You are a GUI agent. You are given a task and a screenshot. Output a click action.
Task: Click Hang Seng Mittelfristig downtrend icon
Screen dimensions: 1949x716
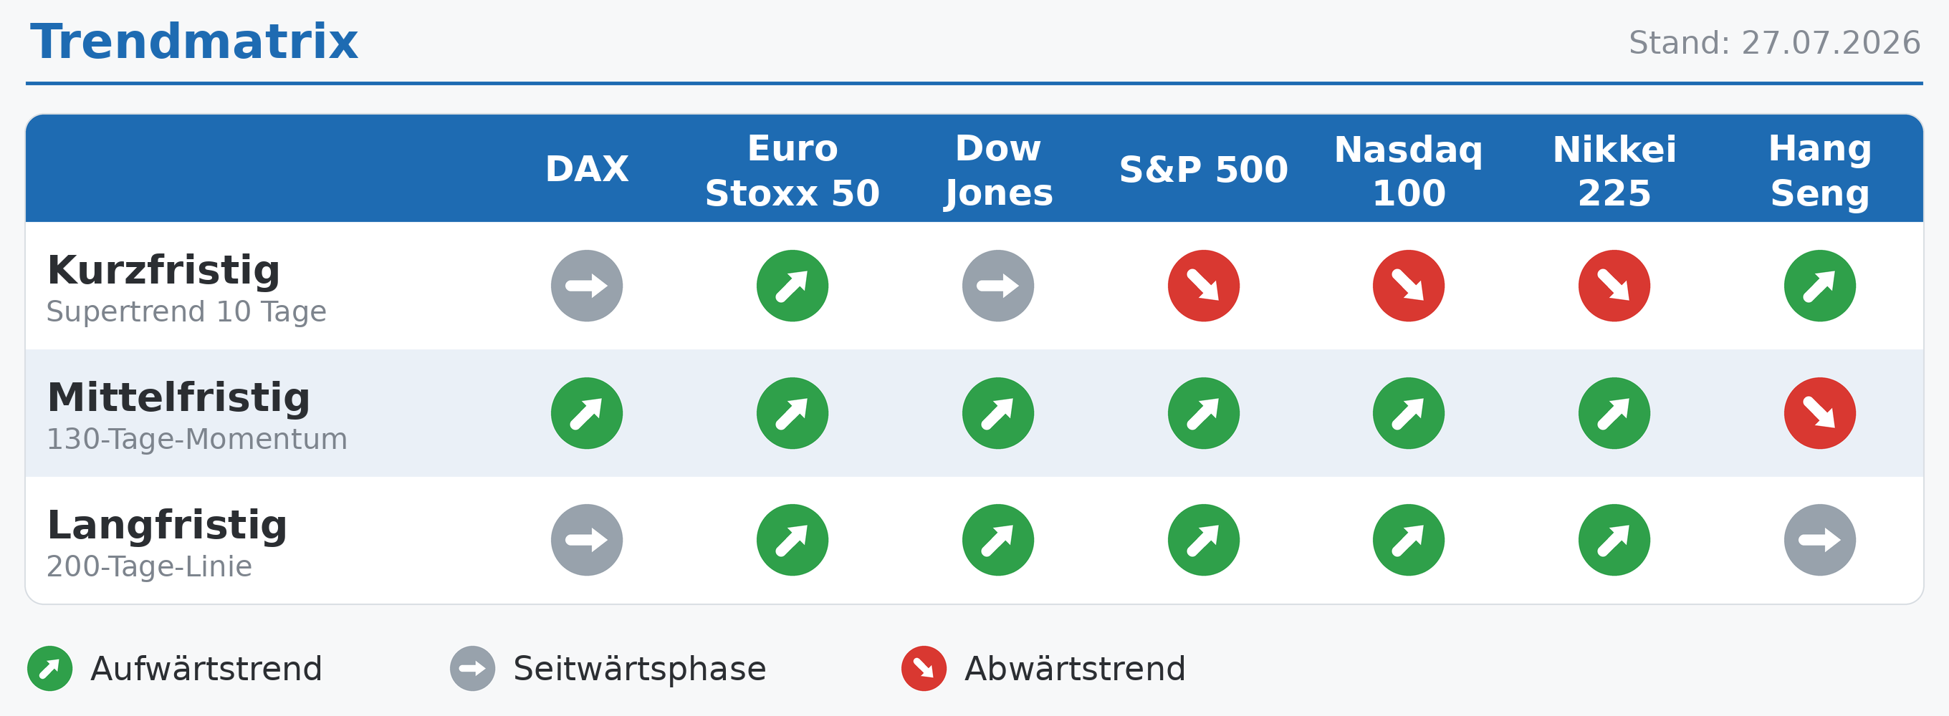[1819, 413]
